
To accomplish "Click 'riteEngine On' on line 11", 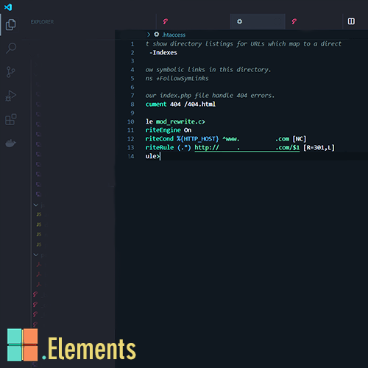I will tap(169, 130).
